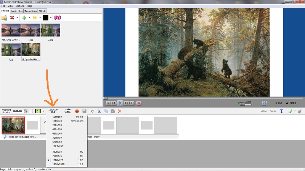The height and width of the screenshot is (171, 305).
Task: Click the pink filmstrip icon in the Photos toolbar
Action: point(58,17)
